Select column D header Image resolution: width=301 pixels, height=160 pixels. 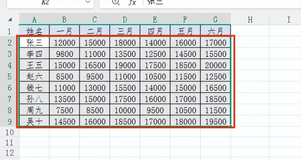(x=125, y=19)
